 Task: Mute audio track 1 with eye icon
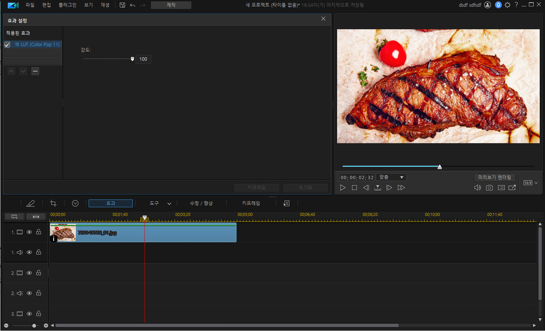(29, 253)
